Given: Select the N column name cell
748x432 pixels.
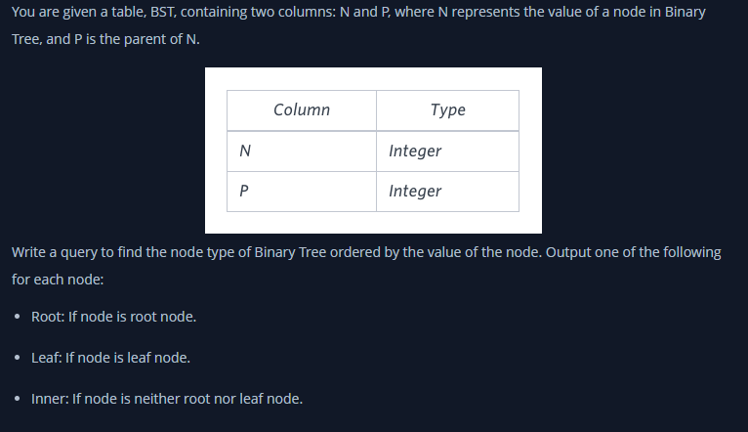Looking at the screenshot, I should coord(302,151).
